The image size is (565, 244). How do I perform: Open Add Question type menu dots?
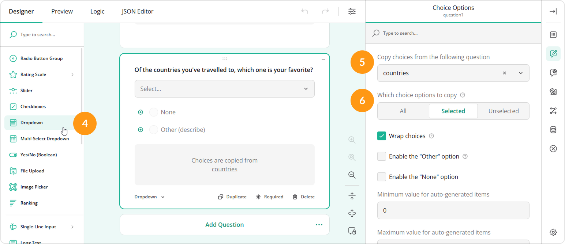(319, 225)
